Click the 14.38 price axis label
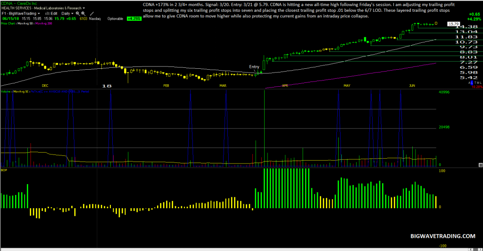This screenshot has height=251, width=483. click(466, 27)
